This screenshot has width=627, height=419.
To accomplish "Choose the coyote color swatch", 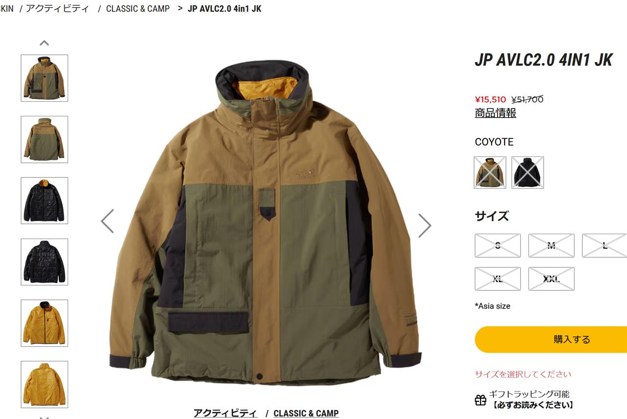I will [490, 172].
